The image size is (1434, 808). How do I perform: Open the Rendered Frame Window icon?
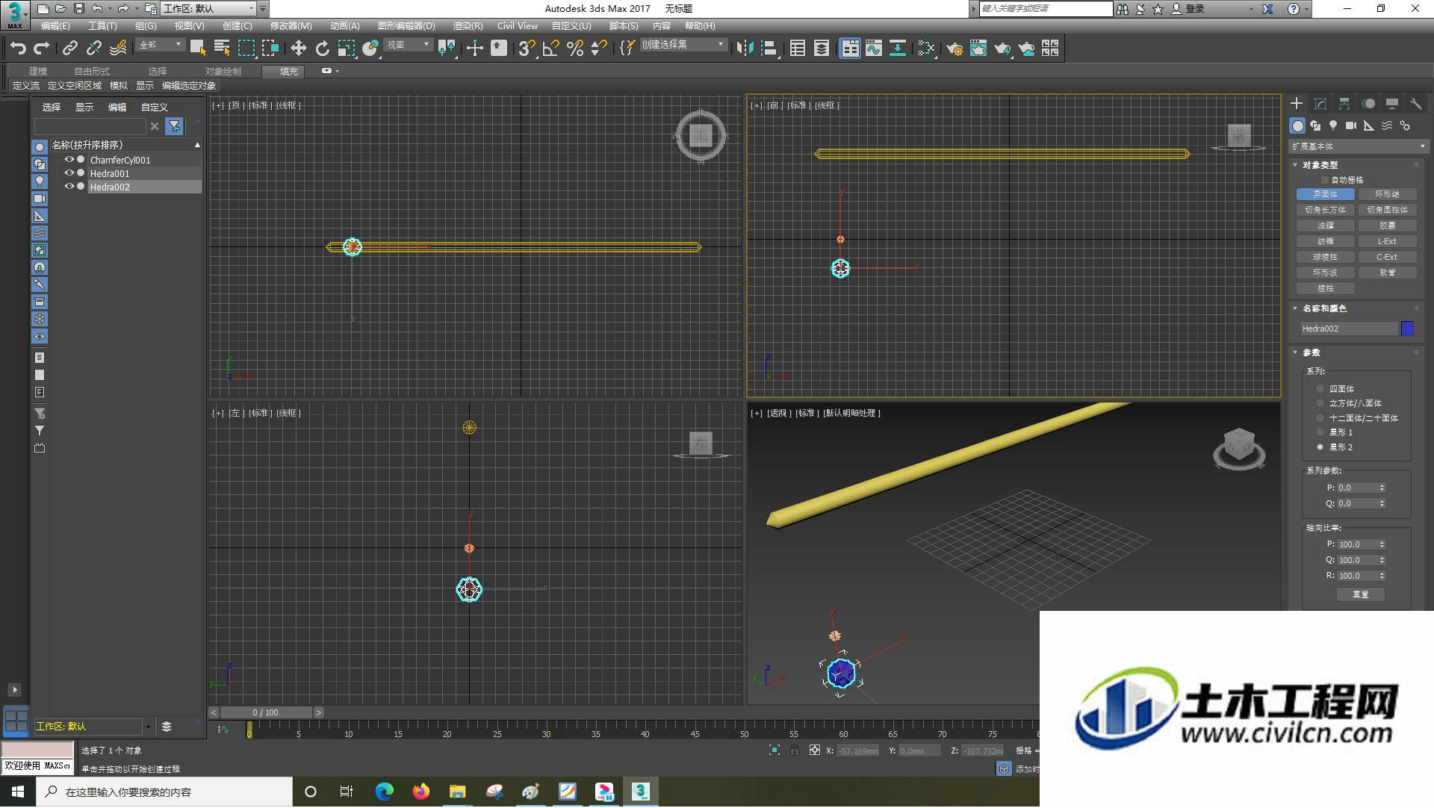[x=978, y=49]
